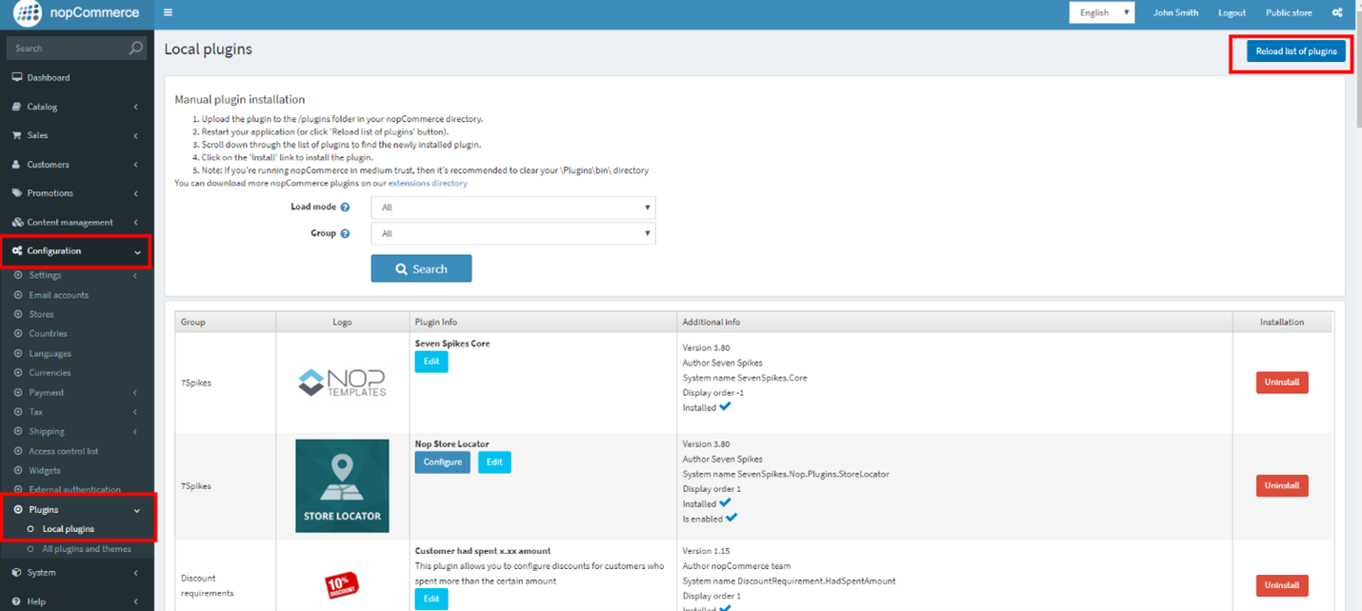Expand the Promotions menu chevron
Viewport: 1362px width, 611px height.
click(x=136, y=193)
